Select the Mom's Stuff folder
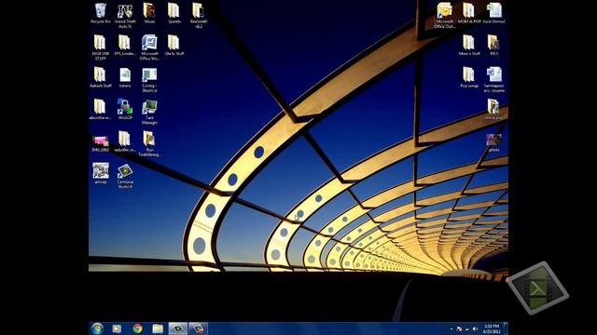This screenshot has width=597, height=335. 469,46
